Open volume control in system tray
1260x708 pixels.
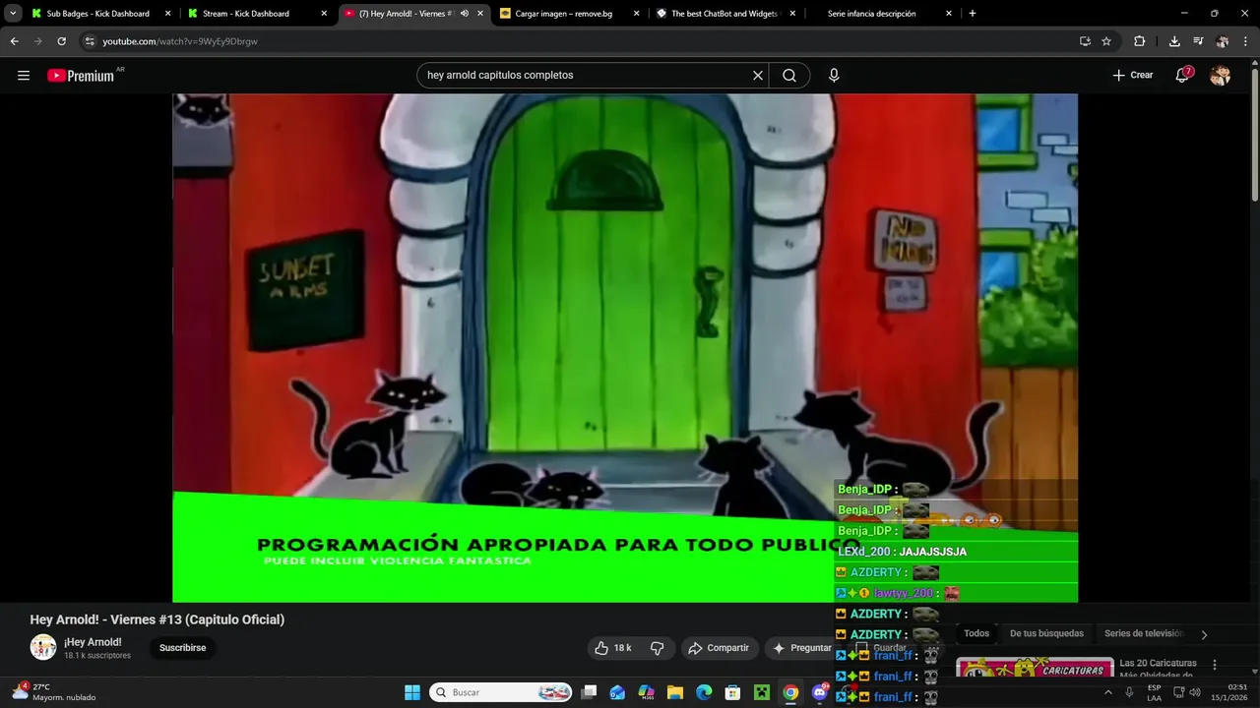click(1195, 692)
